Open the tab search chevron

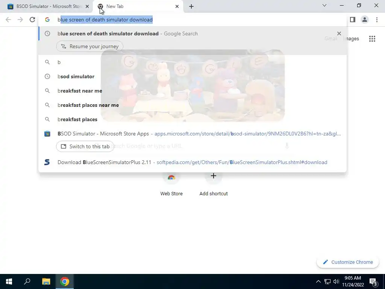tap(324, 5)
